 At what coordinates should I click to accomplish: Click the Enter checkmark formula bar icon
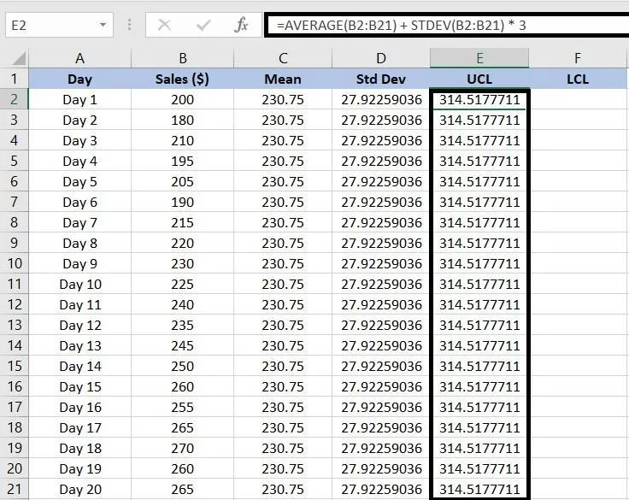(x=203, y=26)
